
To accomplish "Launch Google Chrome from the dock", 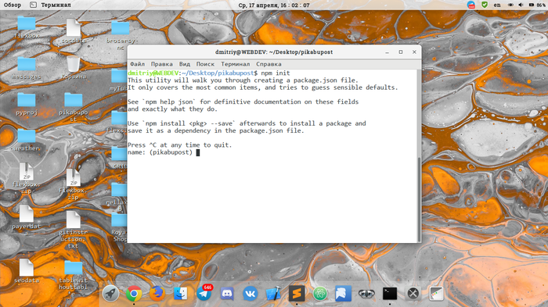I will click(x=134, y=294).
